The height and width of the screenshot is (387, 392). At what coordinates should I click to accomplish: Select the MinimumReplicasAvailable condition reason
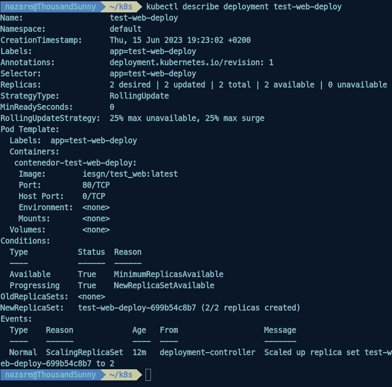[169, 274]
